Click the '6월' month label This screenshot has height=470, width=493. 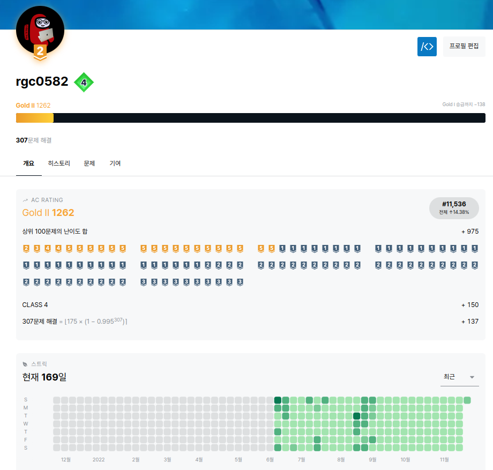[270, 460]
